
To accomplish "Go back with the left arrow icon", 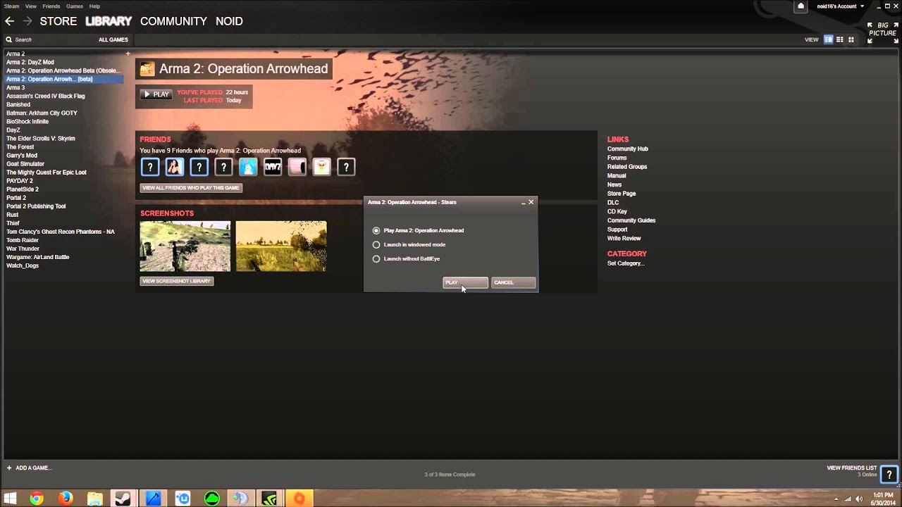I will [9, 21].
